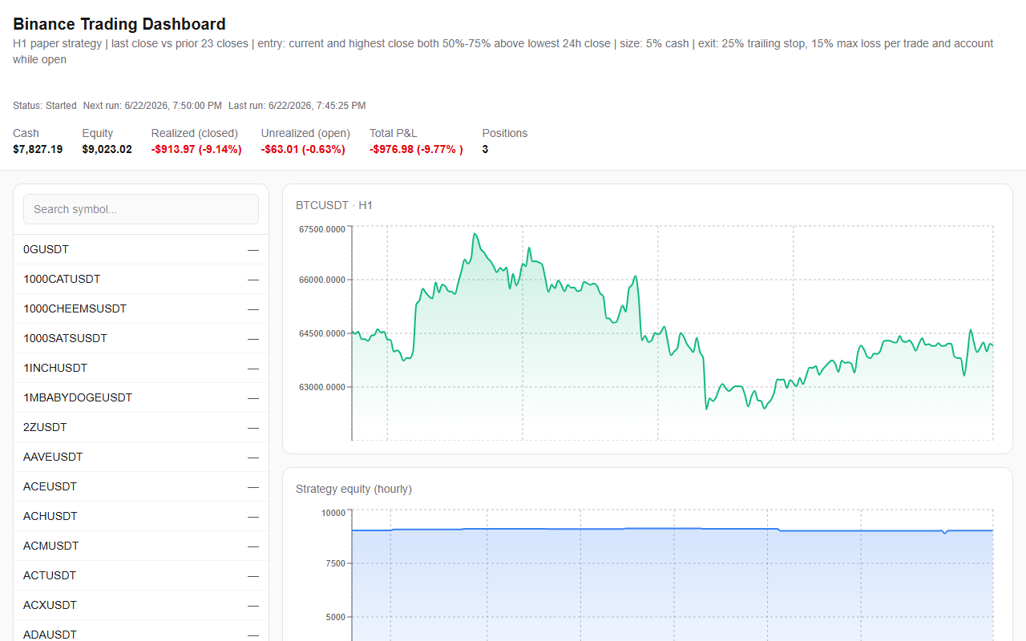Click the Equity value $9,023.02

107,149
